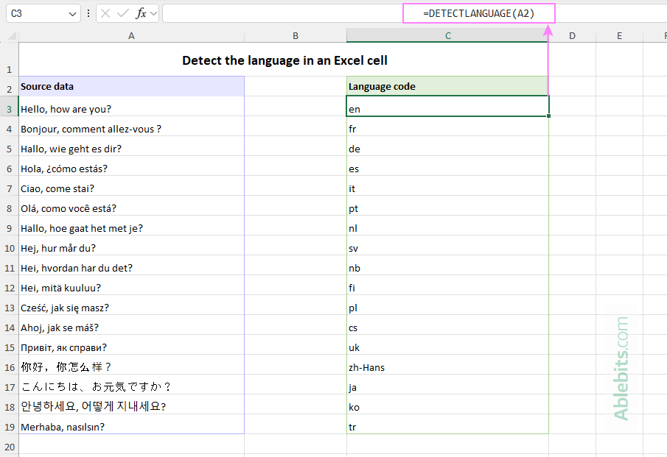
Task: Select row 1 header
Action: click(10, 60)
